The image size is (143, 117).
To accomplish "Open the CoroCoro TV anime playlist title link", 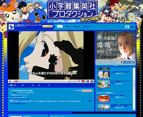I will [117, 96].
